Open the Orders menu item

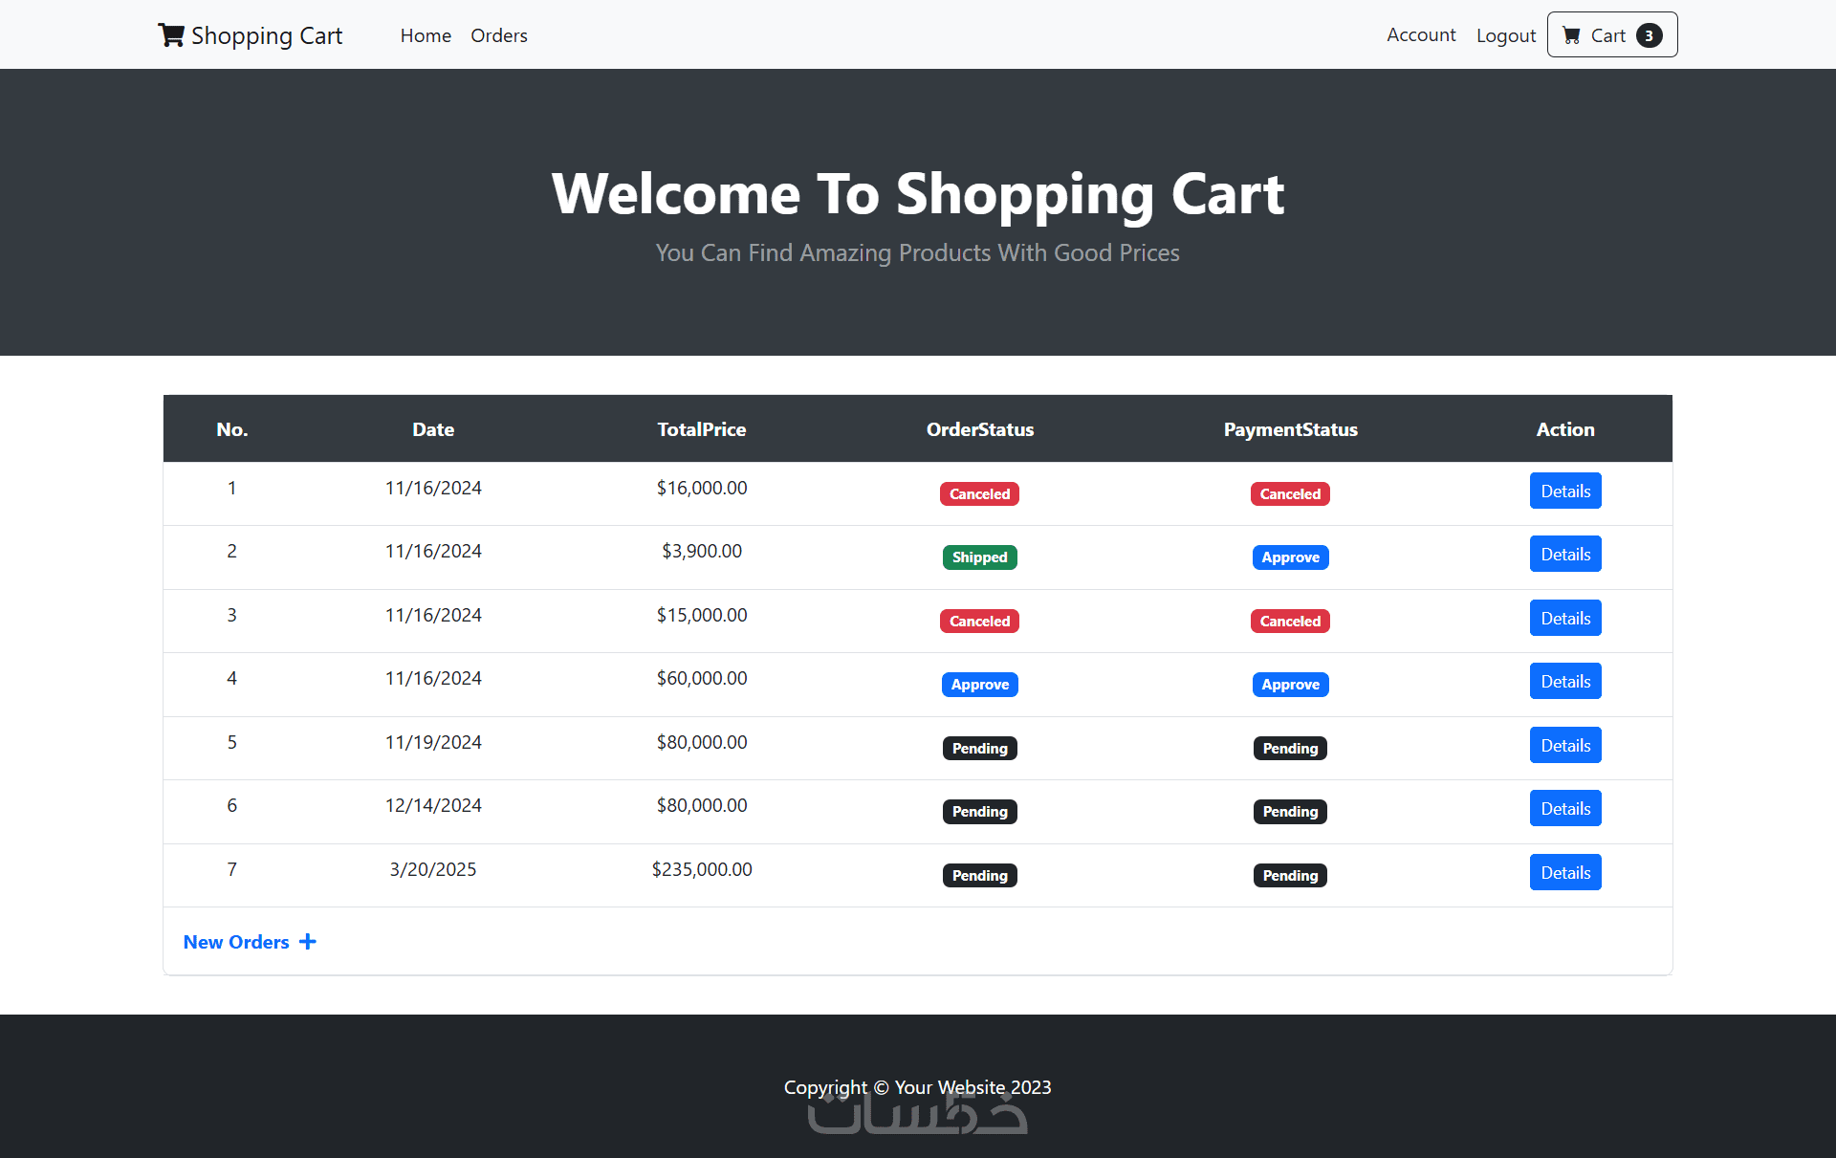click(498, 35)
